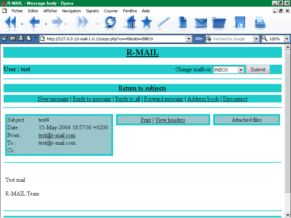The height and width of the screenshot is (218, 291).
Task: Click the Rewind double-arrow icon
Action: click(10, 23)
